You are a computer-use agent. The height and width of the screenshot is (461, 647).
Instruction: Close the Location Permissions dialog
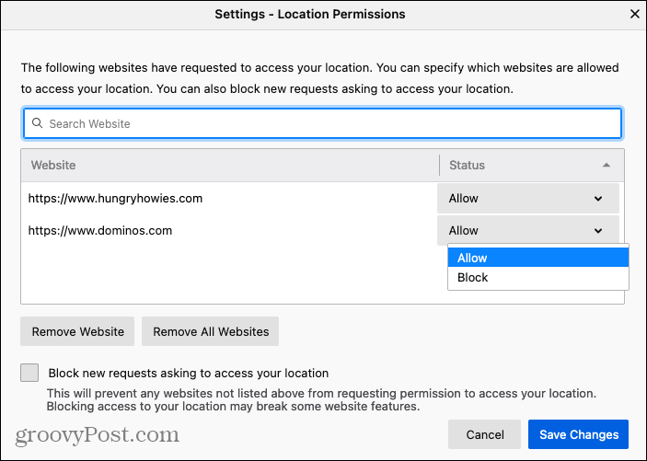coord(635,14)
